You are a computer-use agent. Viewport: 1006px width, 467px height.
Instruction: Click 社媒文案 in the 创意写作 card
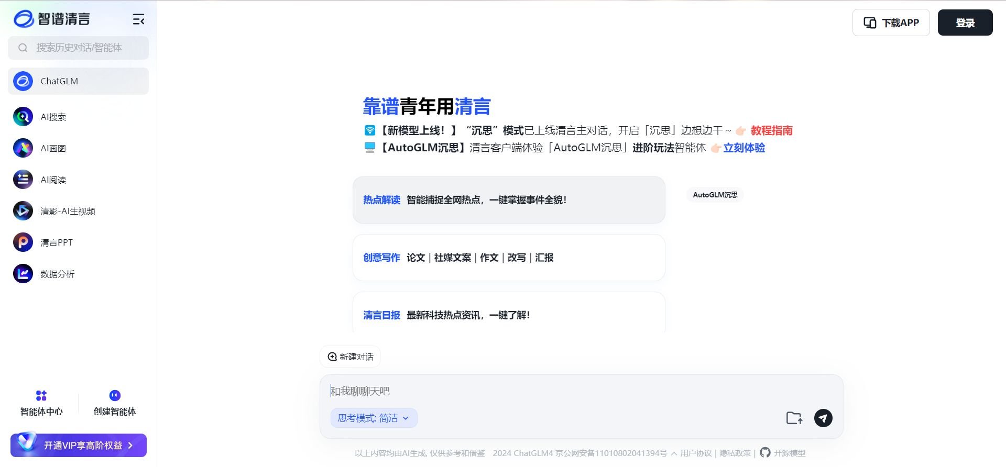453,258
